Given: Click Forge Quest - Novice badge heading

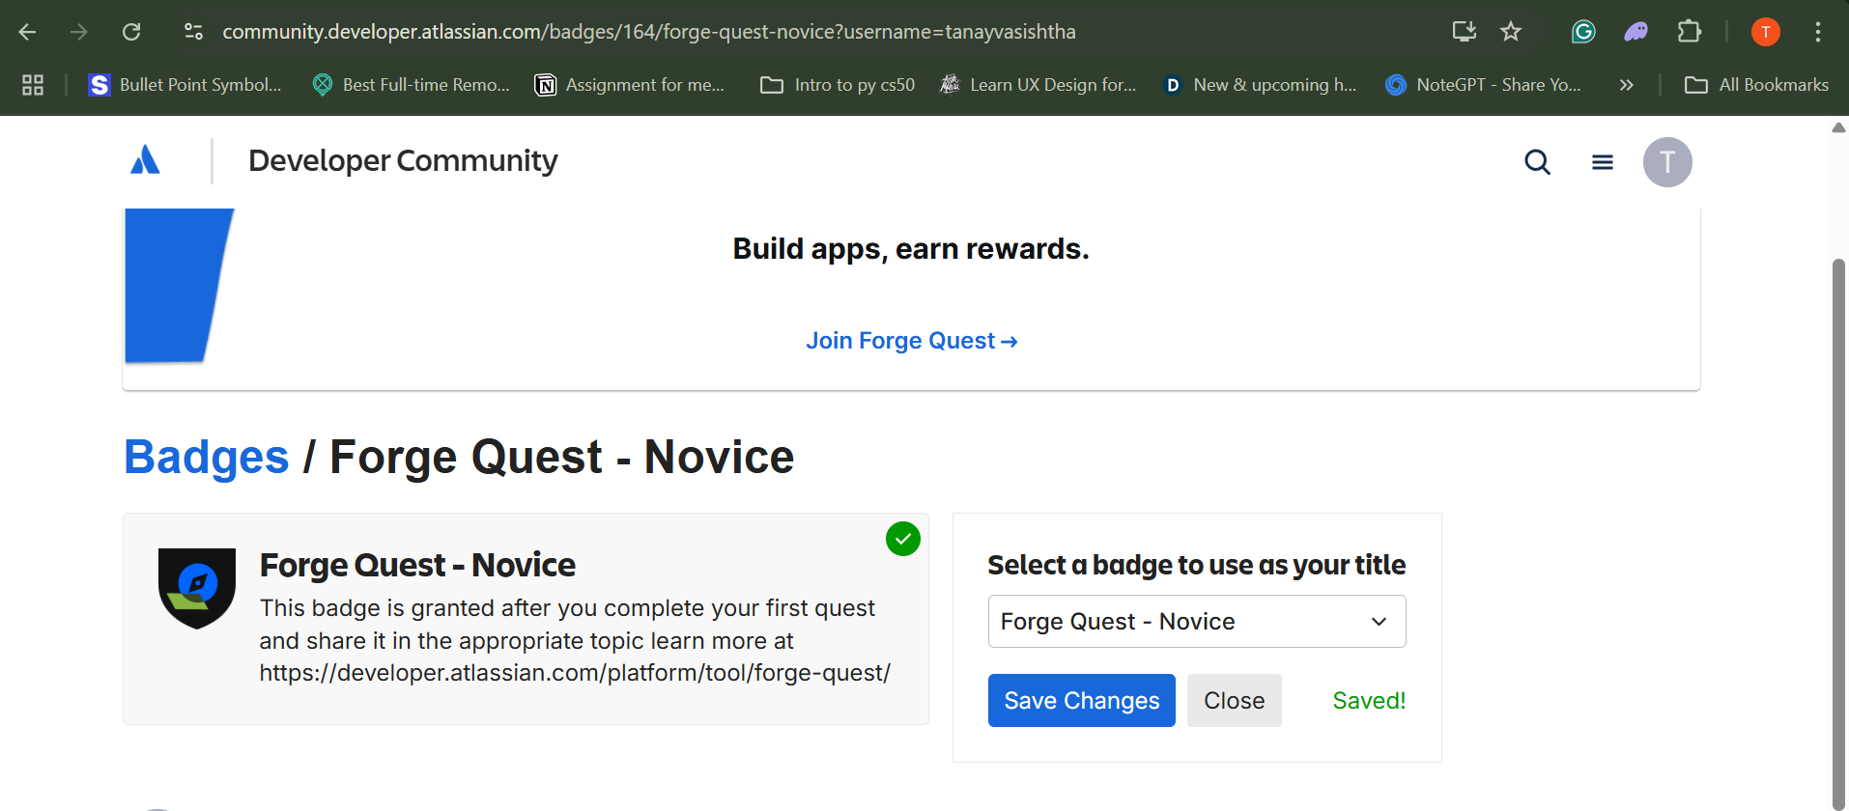Looking at the screenshot, I should tap(417, 565).
